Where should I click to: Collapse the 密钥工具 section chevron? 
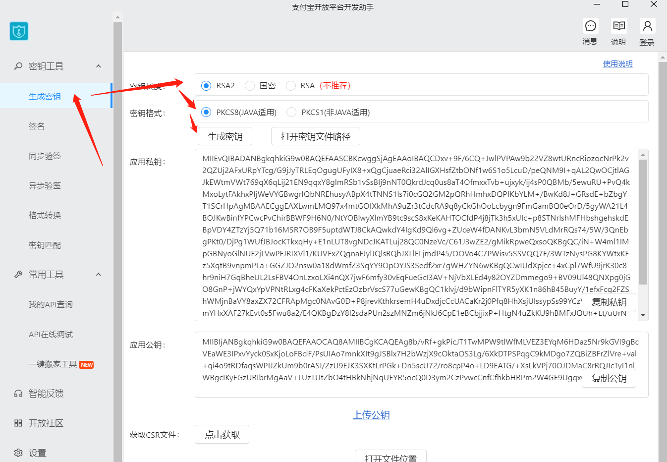coord(99,66)
